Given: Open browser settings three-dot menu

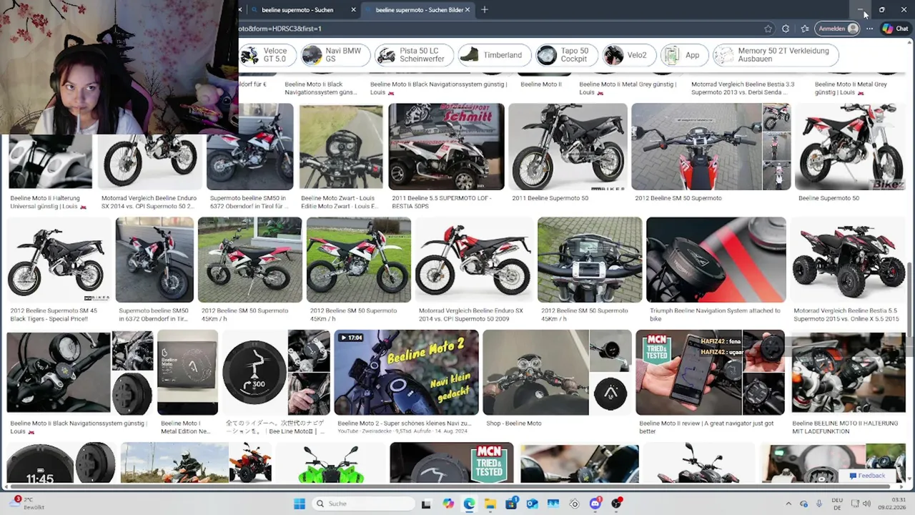Looking at the screenshot, I should (x=869, y=29).
